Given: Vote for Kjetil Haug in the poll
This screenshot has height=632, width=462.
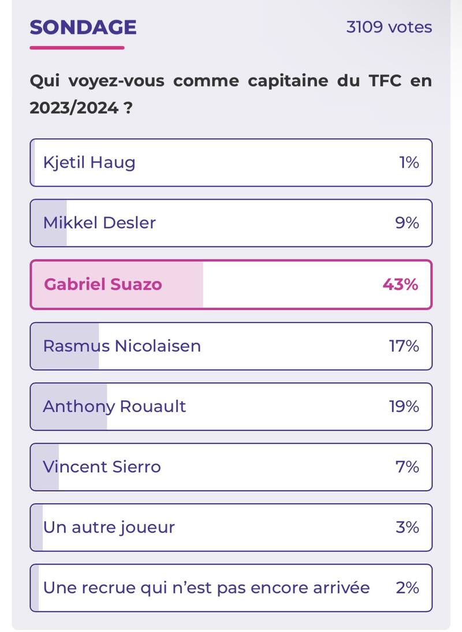Looking at the screenshot, I should 231,162.
